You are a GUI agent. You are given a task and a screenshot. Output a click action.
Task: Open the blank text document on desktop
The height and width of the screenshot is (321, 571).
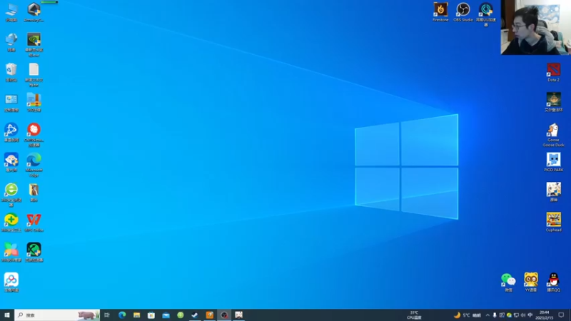pos(34,75)
